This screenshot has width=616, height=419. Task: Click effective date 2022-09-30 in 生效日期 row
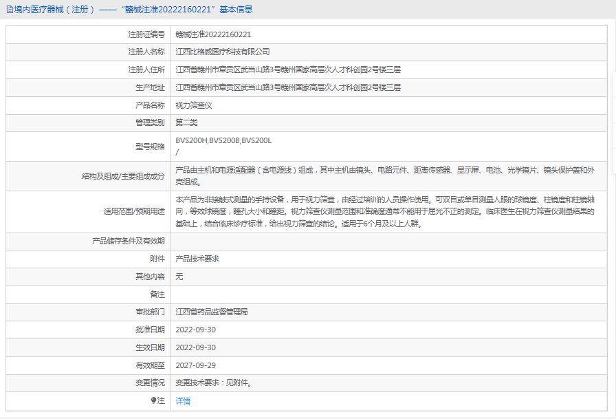[x=196, y=347]
